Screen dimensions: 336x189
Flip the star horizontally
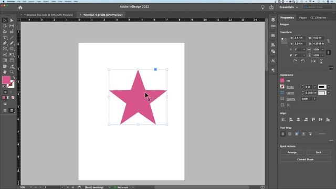(x=313, y=61)
